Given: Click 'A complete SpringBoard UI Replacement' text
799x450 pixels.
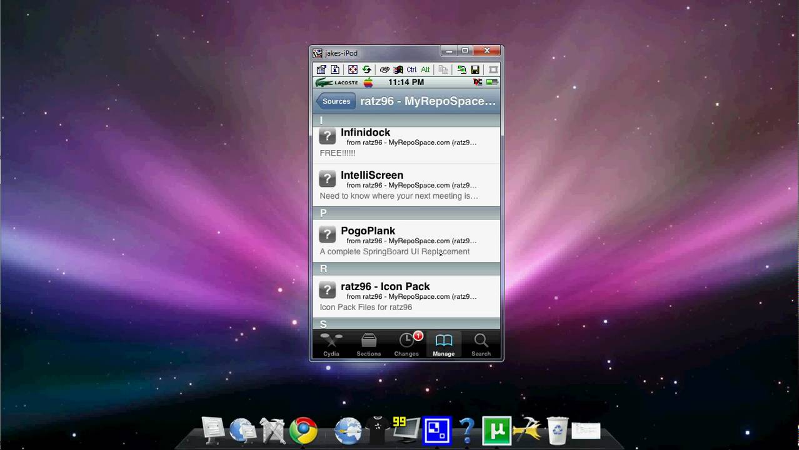Looking at the screenshot, I should coord(394,252).
